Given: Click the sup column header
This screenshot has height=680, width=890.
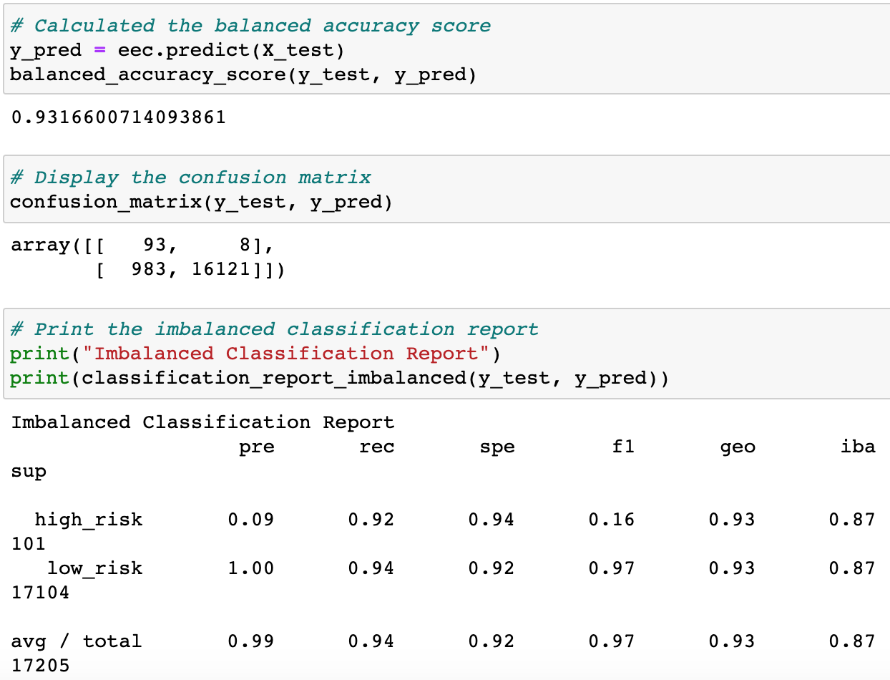Looking at the screenshot, I should (x=29, y=472).
